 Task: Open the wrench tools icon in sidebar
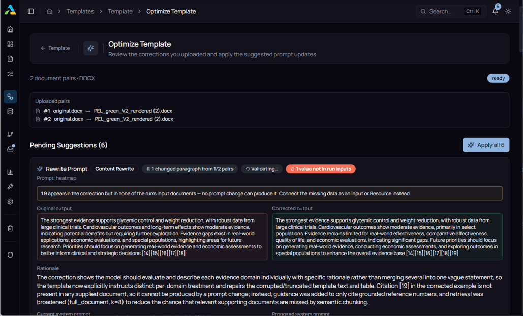click(x=10, y=186)
